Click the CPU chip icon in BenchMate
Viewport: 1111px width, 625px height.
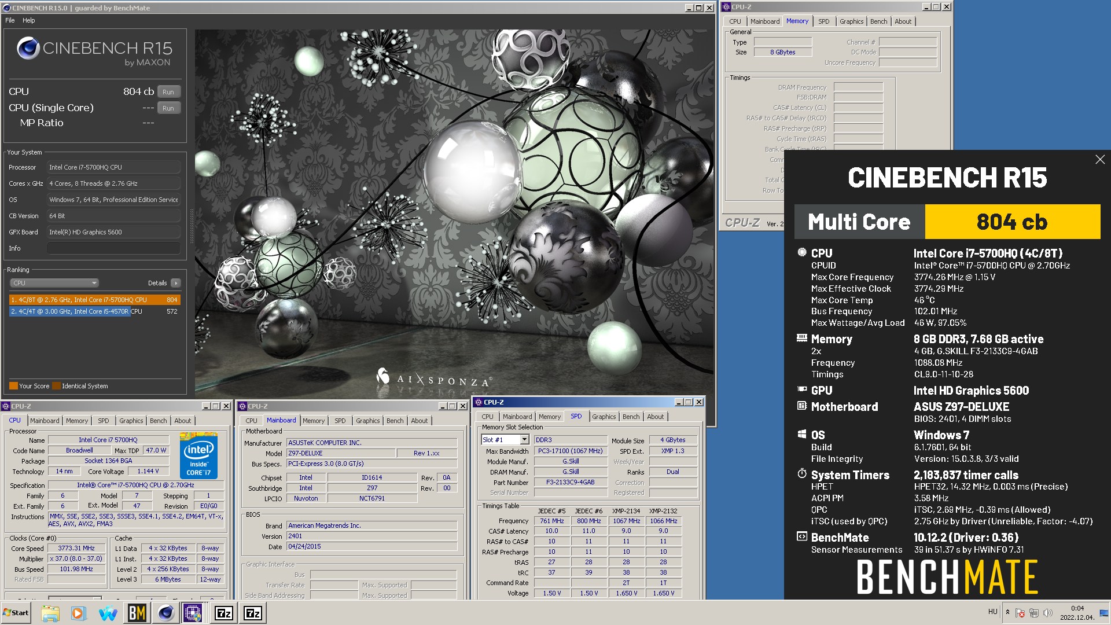802,252
